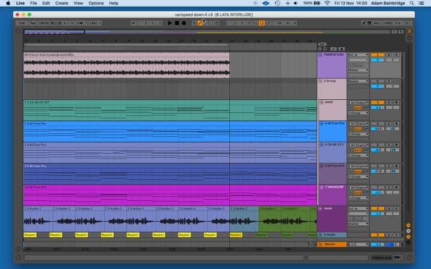This screenshot has height=269, width=431.
Task: Jump to previous locator arrow
Action: click(x=320, y=49)
